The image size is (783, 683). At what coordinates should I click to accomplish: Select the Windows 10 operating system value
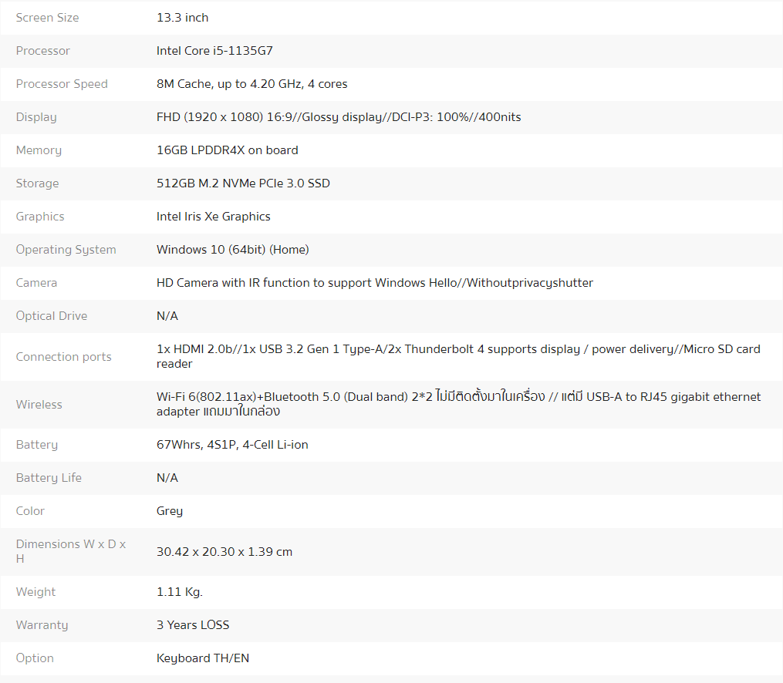click(x=233, y=250)
